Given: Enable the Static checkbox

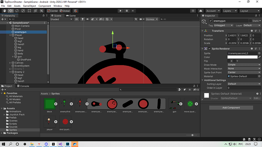Looking at the screenshot, I should pos(250,21).
